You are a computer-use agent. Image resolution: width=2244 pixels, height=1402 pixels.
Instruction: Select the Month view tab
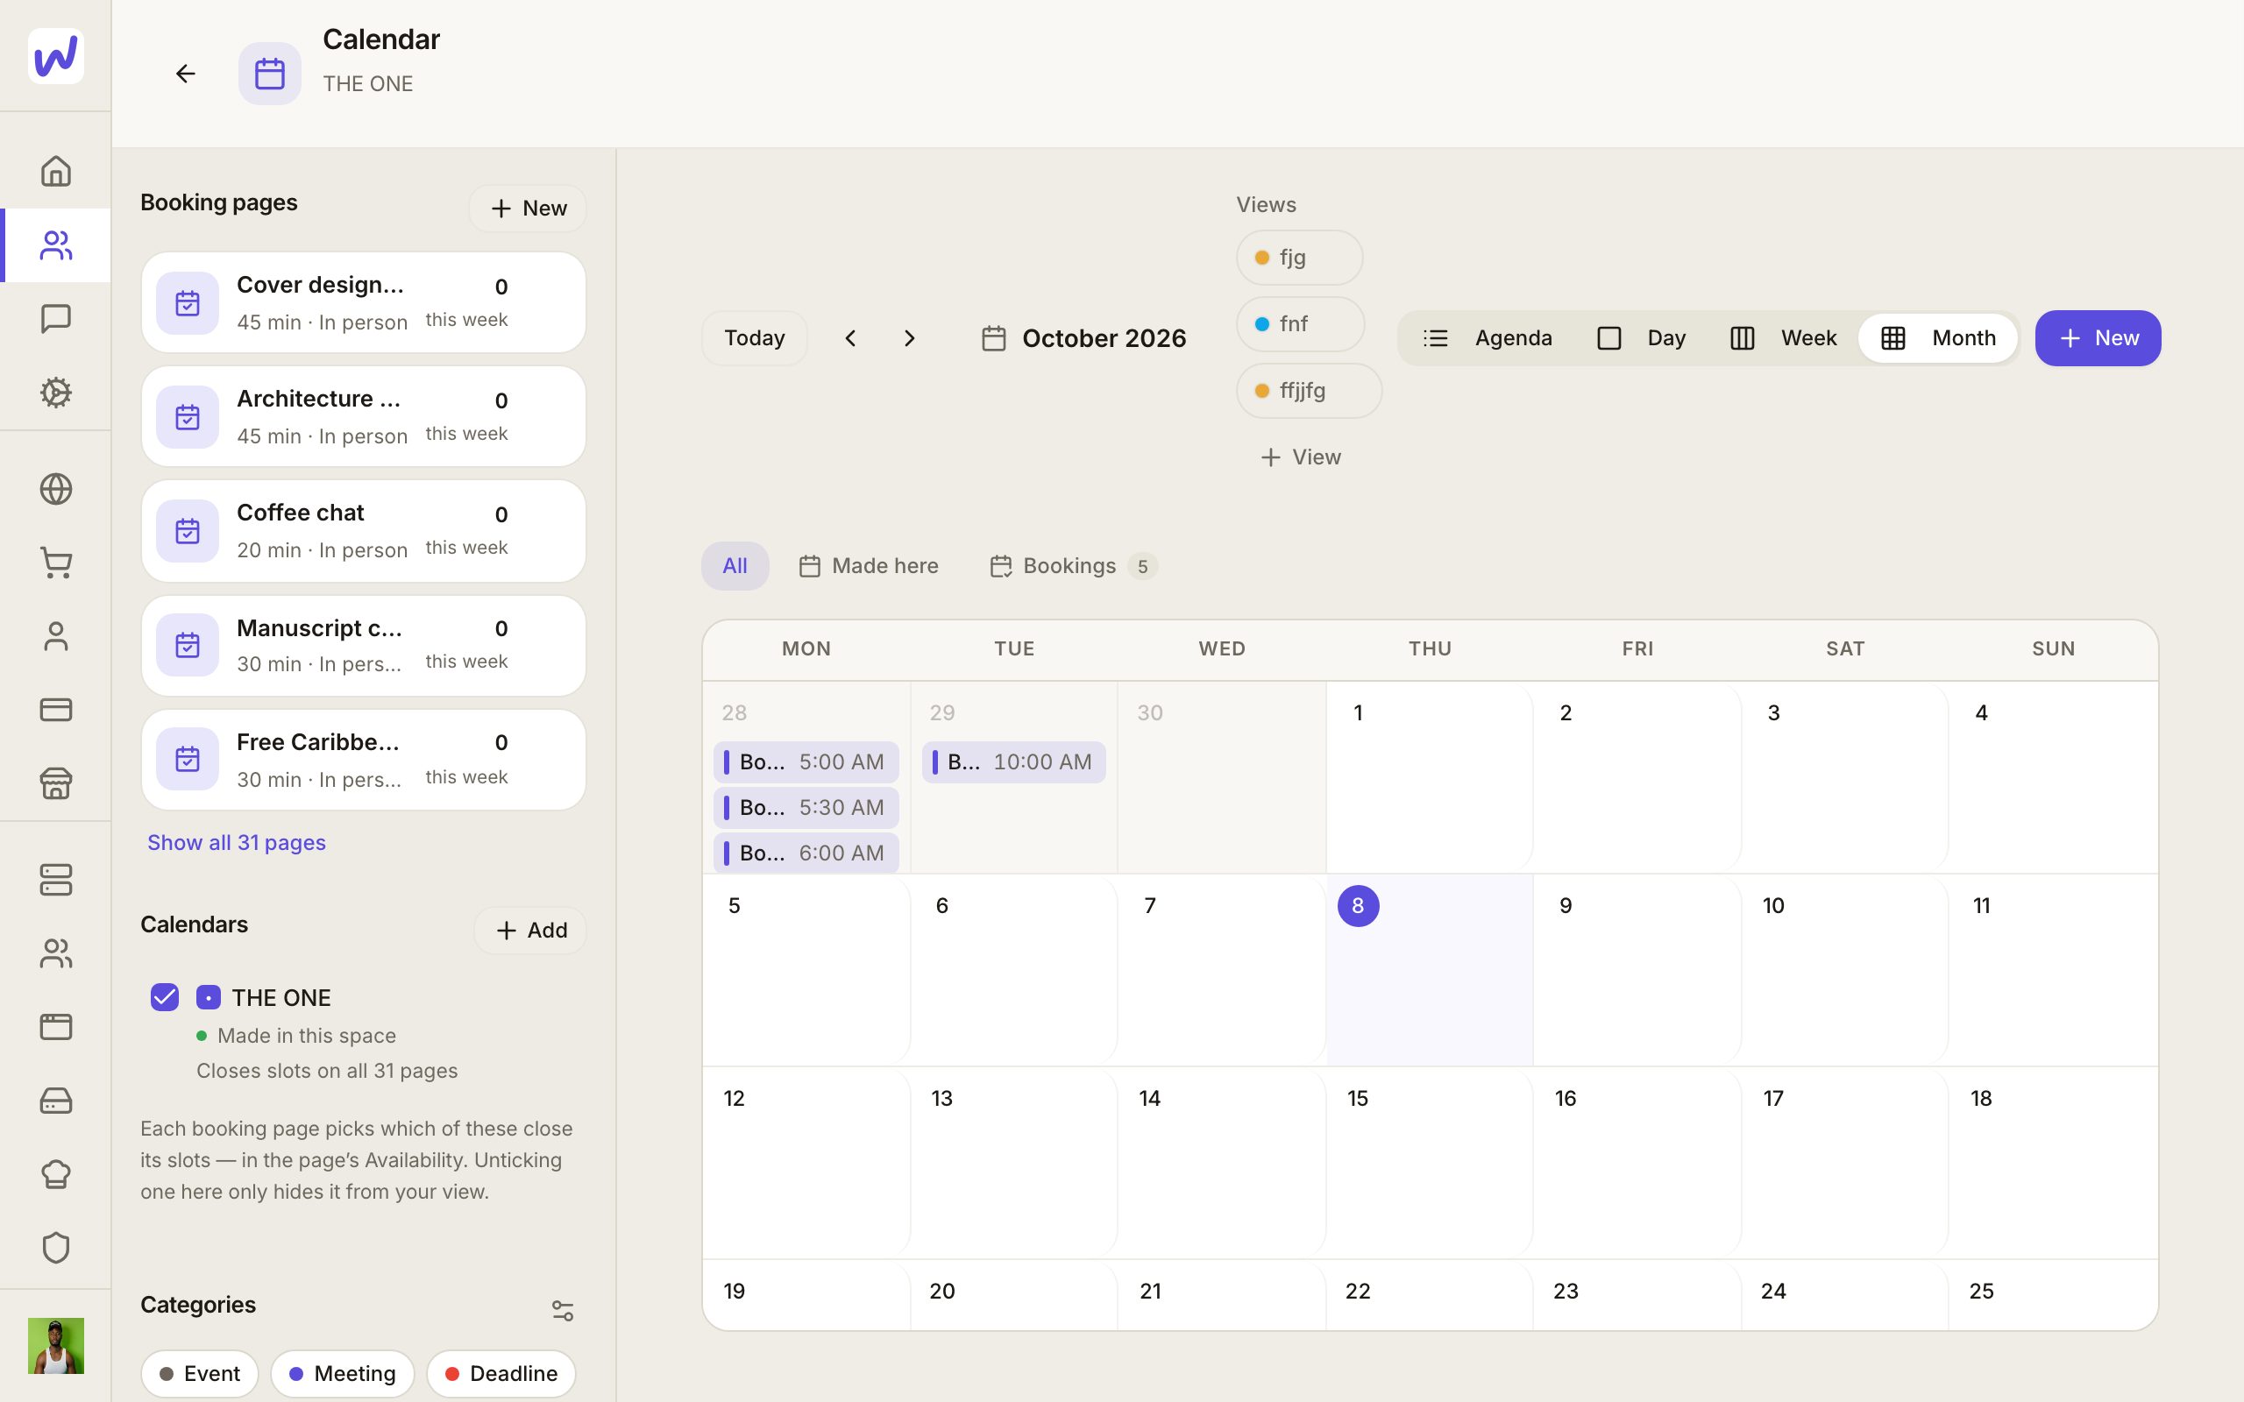[1938, 338]
